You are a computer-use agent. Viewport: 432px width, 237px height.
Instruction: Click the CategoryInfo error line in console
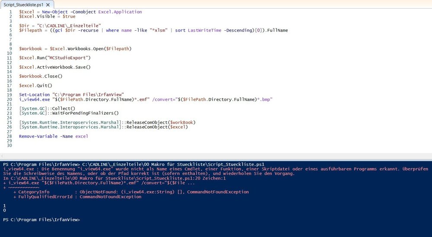point(130,192)
